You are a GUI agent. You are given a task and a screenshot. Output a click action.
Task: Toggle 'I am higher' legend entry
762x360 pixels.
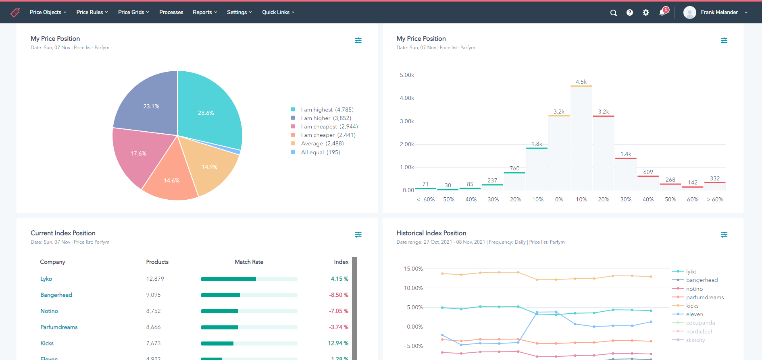[x=321, y=118]
